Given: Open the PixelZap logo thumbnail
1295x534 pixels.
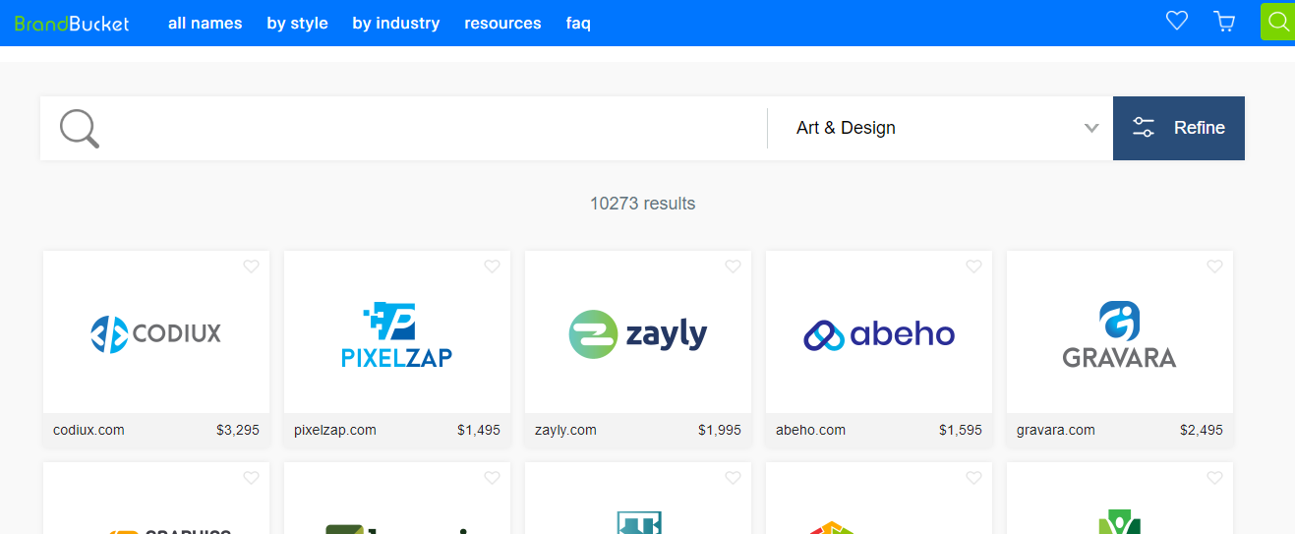Looking at the screenshot, I should tap(397, 334).
